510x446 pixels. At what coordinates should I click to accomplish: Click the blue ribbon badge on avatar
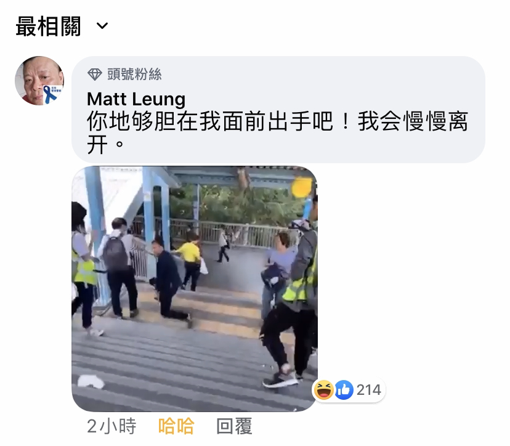[x=52, y=94]
